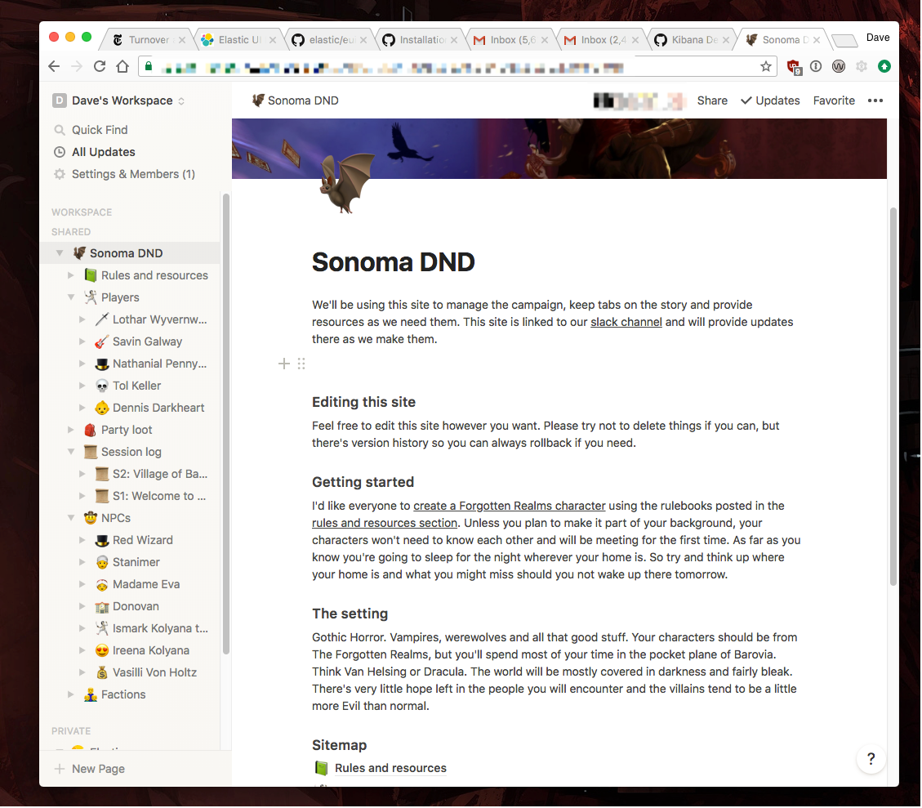Click the All Updates clock icon
Screen dimensions: 922x808
pyautogui.click(x=60, y=152)
